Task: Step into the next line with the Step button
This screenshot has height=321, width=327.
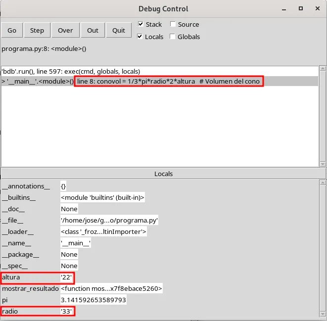Action: 37,31
